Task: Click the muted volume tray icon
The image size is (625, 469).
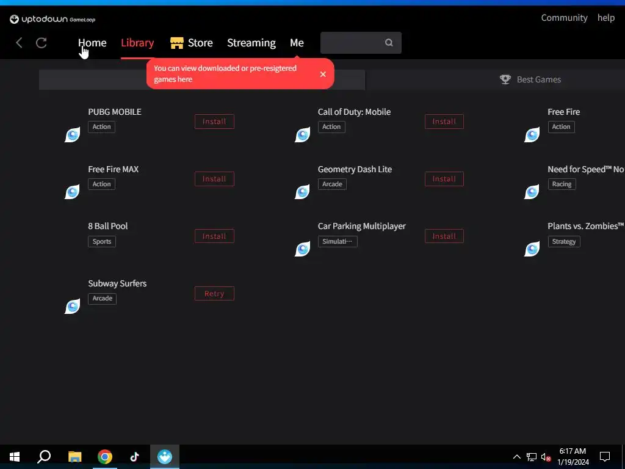Action: tap(546, 457)
